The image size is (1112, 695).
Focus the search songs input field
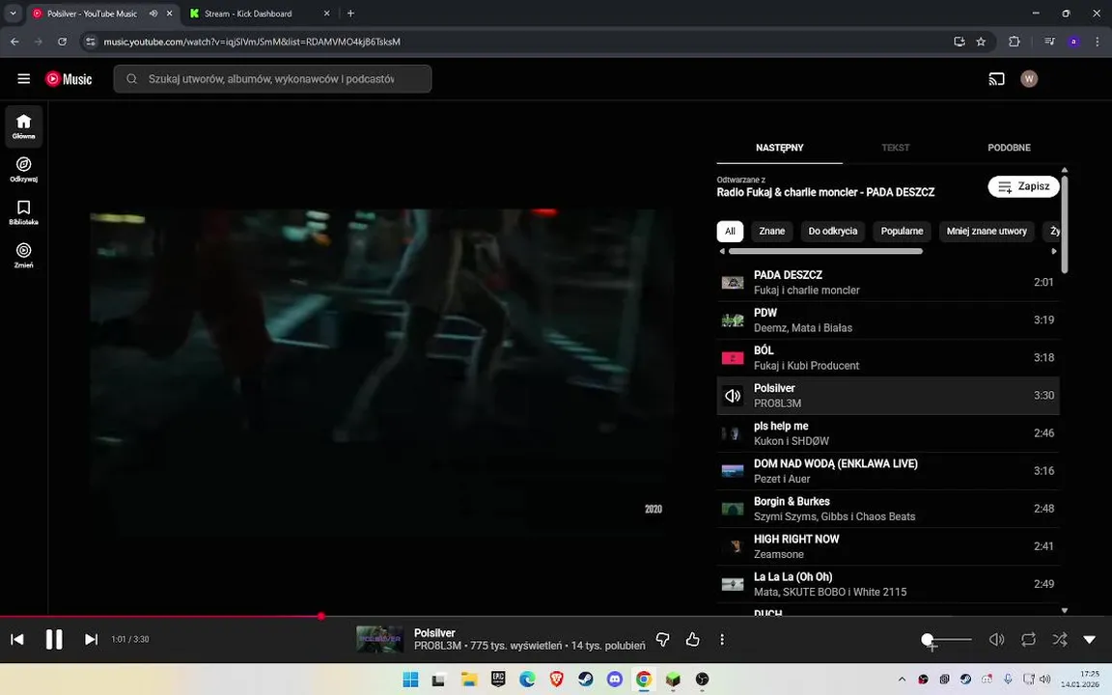(x=272, y=79)
